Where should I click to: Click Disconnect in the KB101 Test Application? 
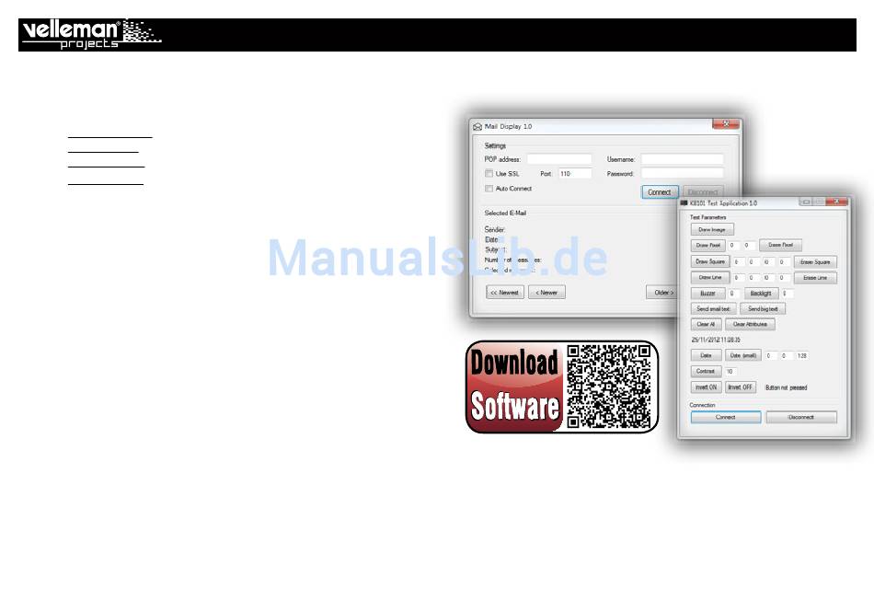(801, 417)
